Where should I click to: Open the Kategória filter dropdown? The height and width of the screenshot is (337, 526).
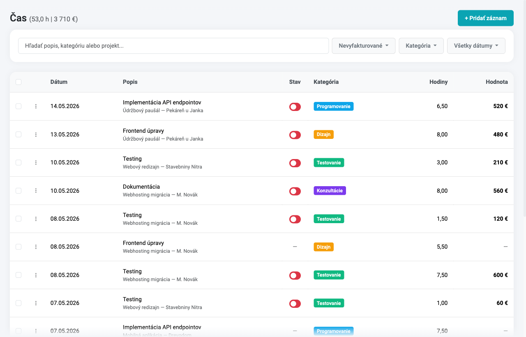pyautogui.click(x=421, y=46)
